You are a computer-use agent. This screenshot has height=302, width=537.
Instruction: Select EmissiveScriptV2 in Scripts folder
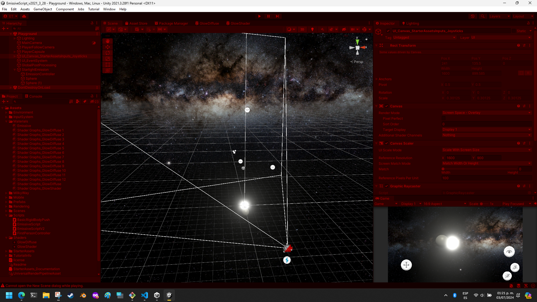[x=31, y=229]
